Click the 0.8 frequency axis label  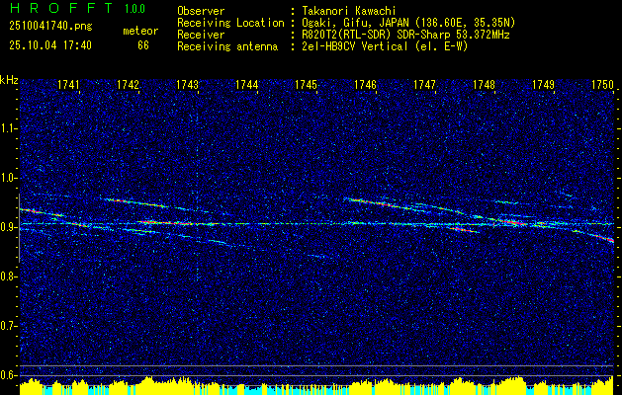[8, 276]
